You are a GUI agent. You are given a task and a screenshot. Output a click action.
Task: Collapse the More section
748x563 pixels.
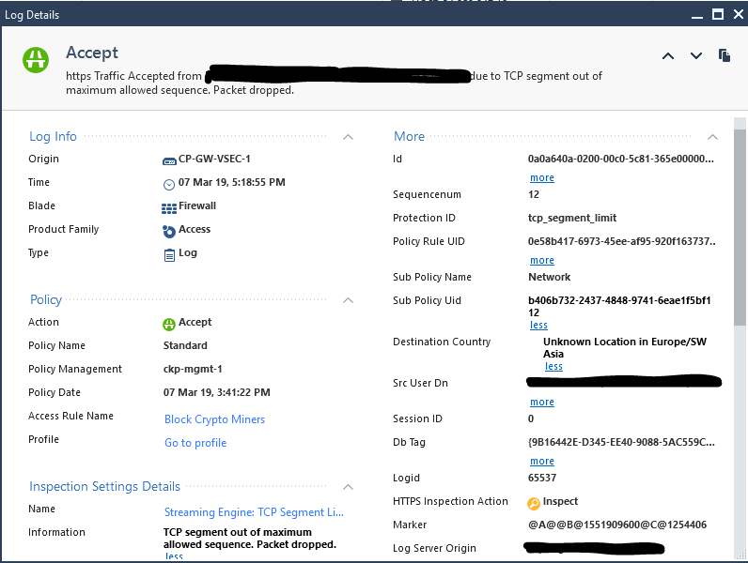712,137
